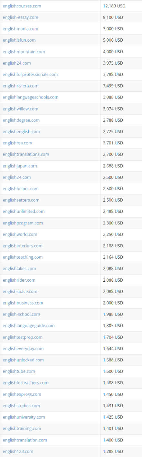Open englishworld.com domain link
The height and width of the screenshot is (457, 142).
(20, 234)
